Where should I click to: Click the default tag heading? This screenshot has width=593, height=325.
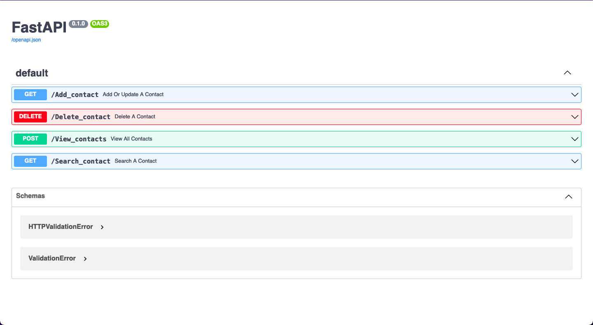pyautogui.click(x=32, y=73)
